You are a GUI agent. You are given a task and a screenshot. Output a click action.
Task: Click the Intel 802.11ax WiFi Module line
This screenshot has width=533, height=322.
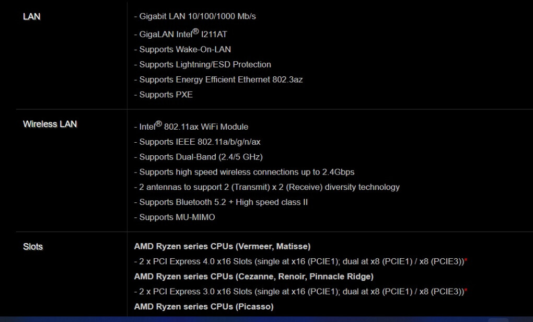(191, 126)
